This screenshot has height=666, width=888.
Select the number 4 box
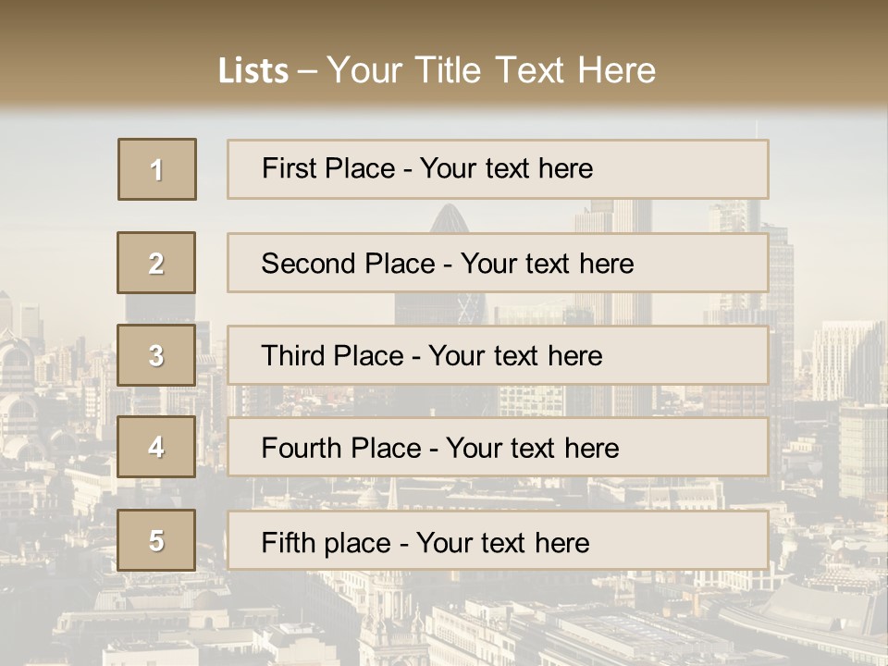[156, 447]
